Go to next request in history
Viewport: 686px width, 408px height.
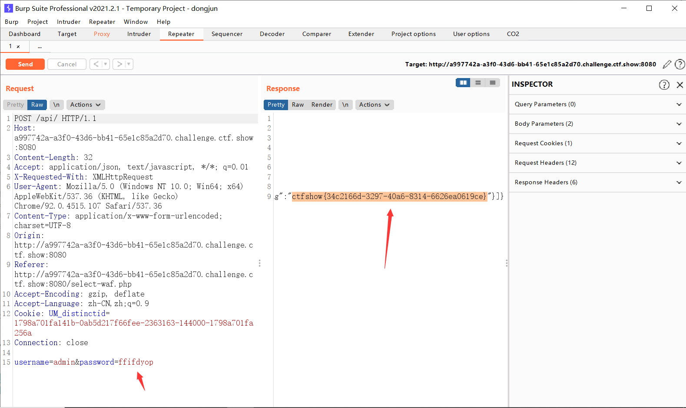[x=119, y=64]
